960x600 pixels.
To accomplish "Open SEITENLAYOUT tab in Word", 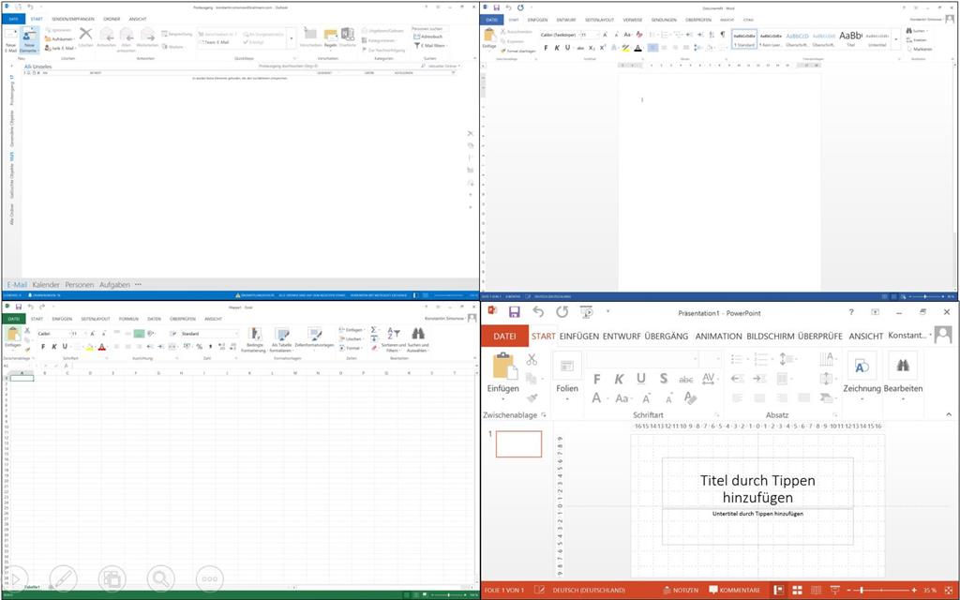I will (x=599, y=21).
